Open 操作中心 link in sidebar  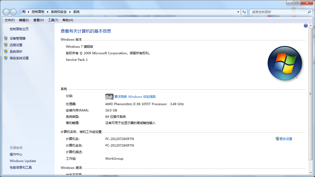(16, 154)
